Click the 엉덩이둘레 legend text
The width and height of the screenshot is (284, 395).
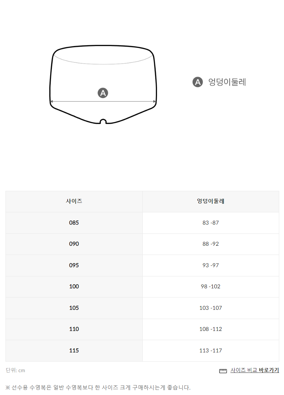click(227, 82)
